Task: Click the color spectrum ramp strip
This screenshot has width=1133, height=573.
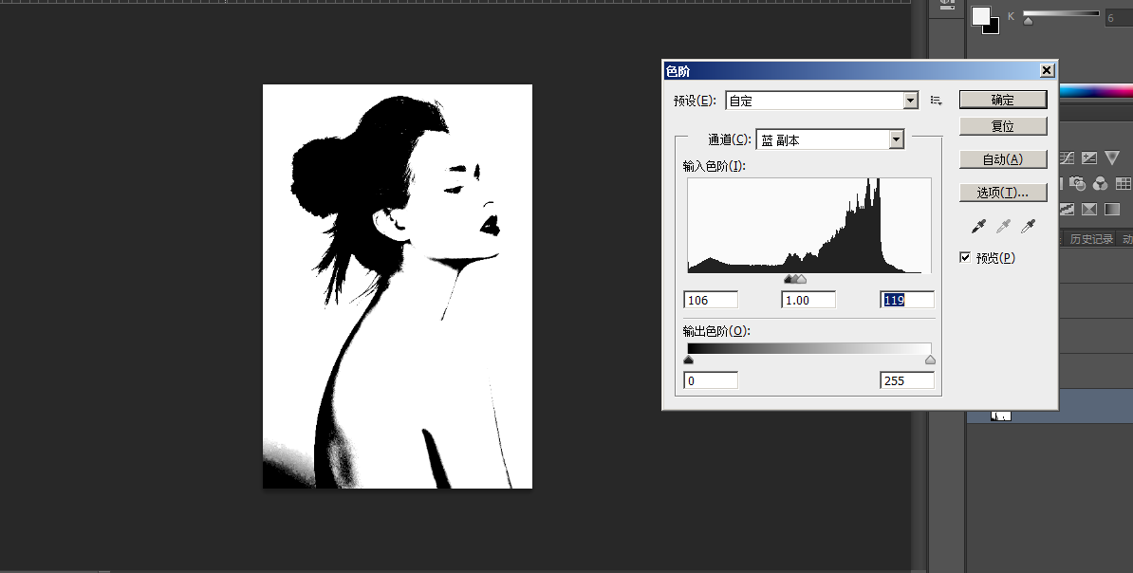Action: [x=1095, y=91]
